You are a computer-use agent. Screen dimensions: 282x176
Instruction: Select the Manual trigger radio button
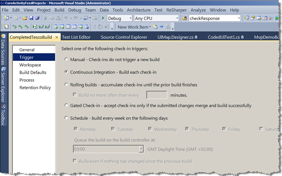pyautogui.click(x=66, y=59)
